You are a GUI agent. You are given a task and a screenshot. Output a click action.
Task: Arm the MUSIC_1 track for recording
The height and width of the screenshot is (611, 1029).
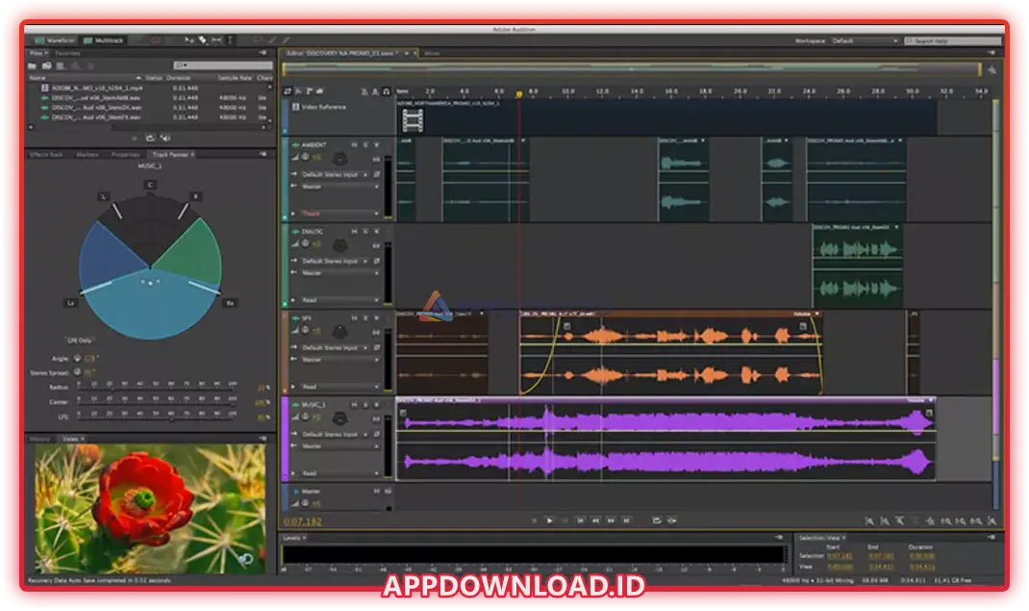376,404
